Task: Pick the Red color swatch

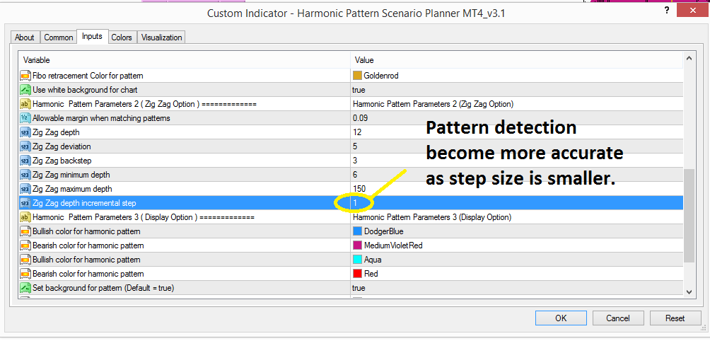Action: tap(357, 274)
